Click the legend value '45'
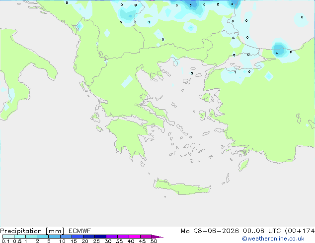Screen dimensions: 315x243 [x=142, y=241]
